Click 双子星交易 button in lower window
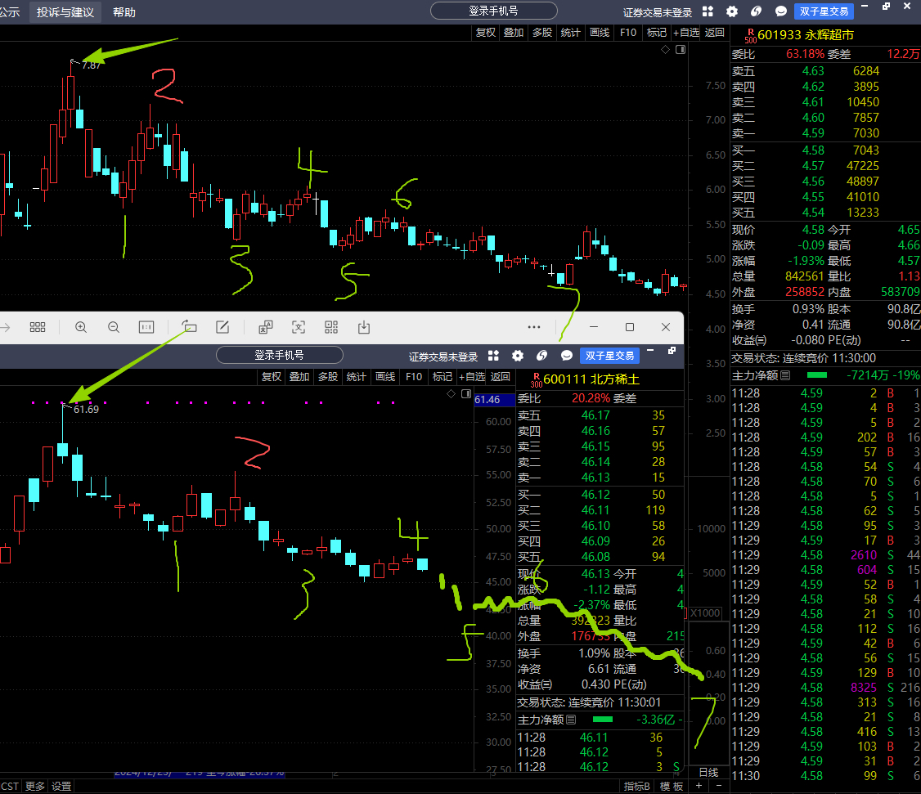The height and width of the screenshot is (794, 921). pos(609,356)
